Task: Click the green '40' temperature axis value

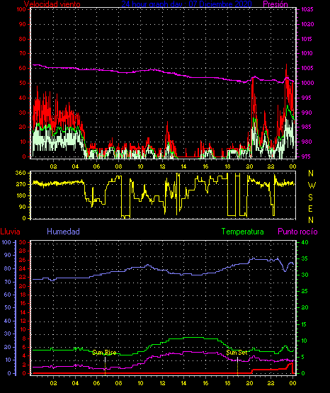Action: (305, 242)
